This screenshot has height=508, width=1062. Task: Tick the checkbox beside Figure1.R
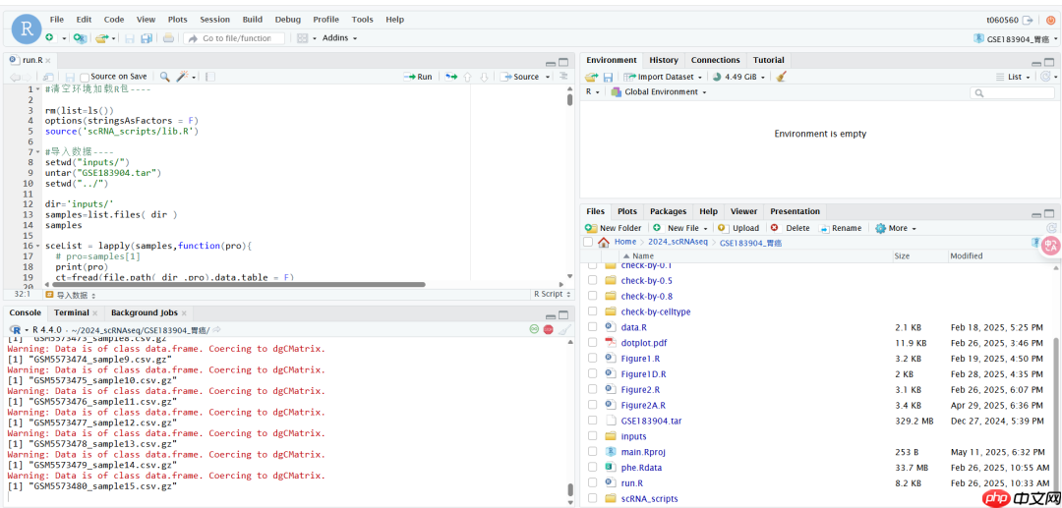click(x=593, y=358)
